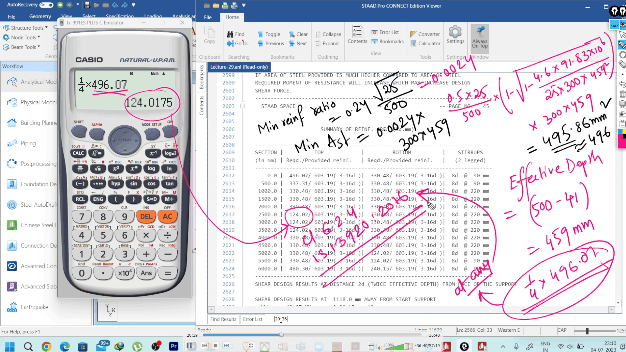Open the Node Tools dropdown
Viewport: 626px width, 352px height.
point(22,37)
